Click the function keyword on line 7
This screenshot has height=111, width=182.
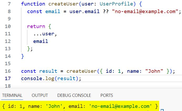(33, 4)
